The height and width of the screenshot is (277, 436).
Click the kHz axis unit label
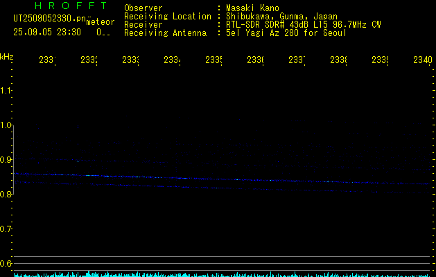(x=7, y=57)
